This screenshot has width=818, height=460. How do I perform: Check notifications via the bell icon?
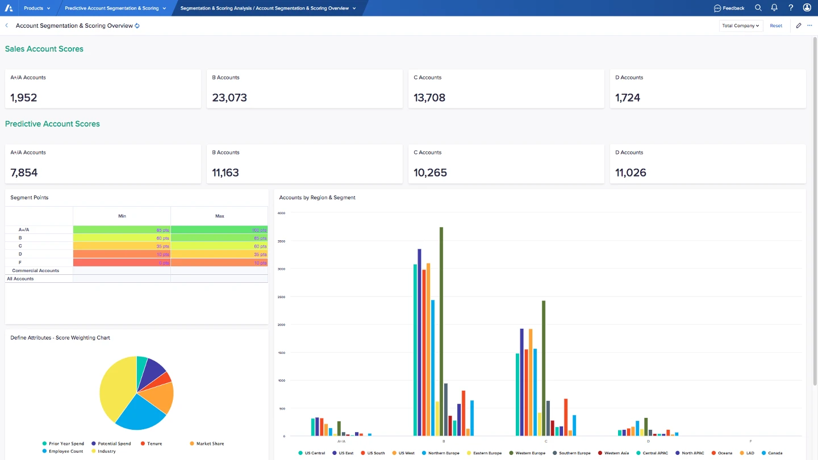coord(774,8)
